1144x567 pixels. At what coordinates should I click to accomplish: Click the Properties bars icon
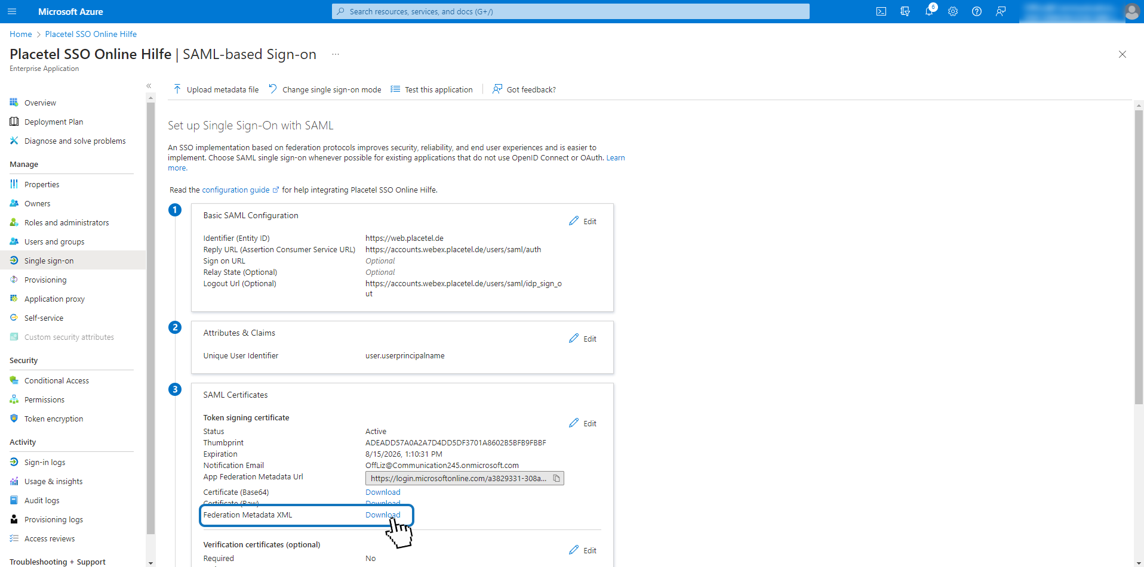click(14, 184)
